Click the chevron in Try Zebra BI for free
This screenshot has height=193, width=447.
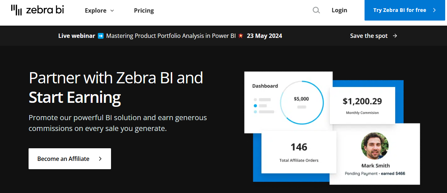[x=434, y=10]
